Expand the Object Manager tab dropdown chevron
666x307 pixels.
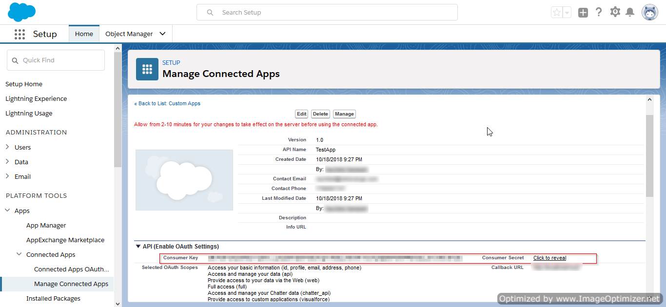pyautogui.click(x=162, y=34)
